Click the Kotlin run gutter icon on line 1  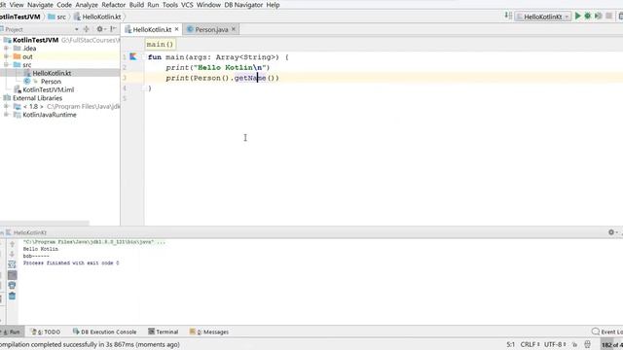click(133, 56)
